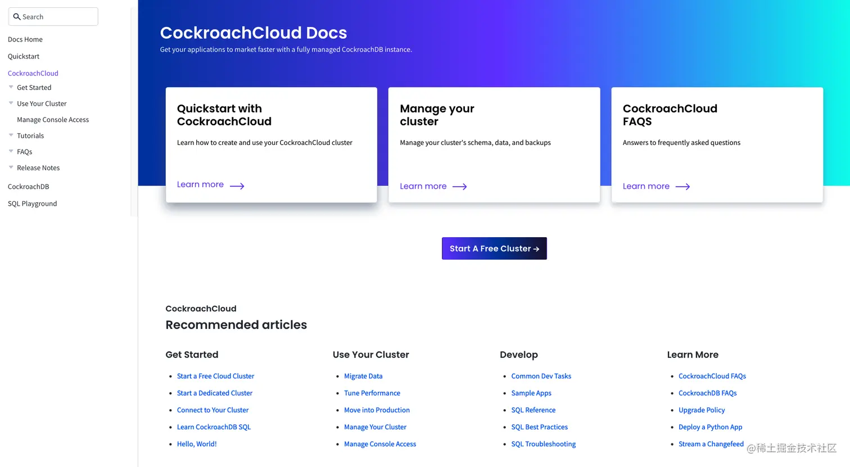Open the Hello, World! article
The width and height of the screenshot is (850, 467).
tap(197, 444)
